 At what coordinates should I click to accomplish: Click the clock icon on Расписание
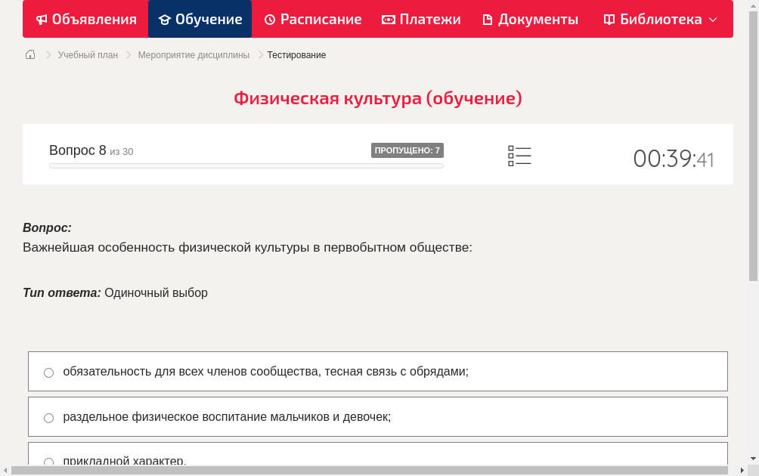[269, 19]
